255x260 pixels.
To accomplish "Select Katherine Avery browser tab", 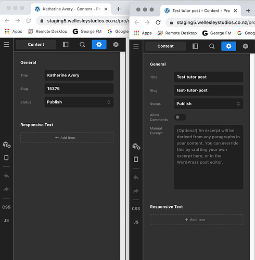I will (71, 9).
